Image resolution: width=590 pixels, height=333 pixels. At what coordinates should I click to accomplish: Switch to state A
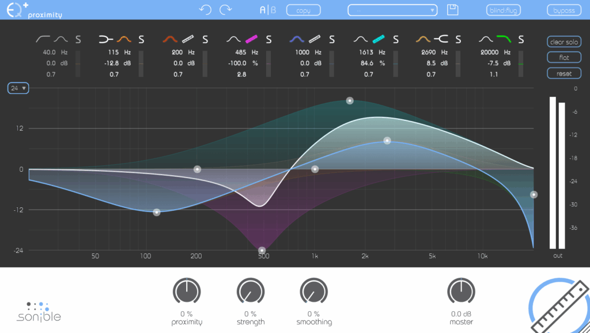click(x=263, y=10)
